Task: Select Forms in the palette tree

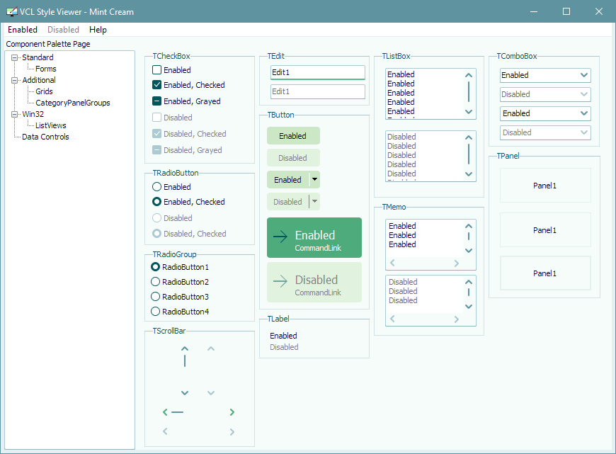Action: (x=46, y=69)
